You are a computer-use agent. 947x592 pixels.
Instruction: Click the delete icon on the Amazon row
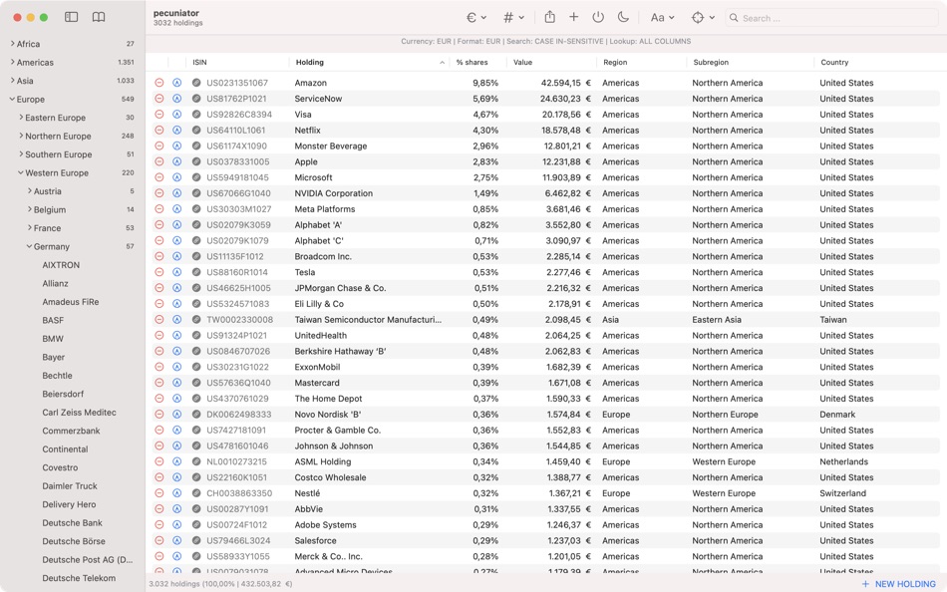[x=159, y=83]
